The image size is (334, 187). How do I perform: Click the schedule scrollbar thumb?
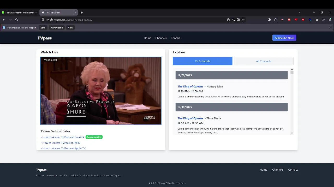tap(292, 72)
